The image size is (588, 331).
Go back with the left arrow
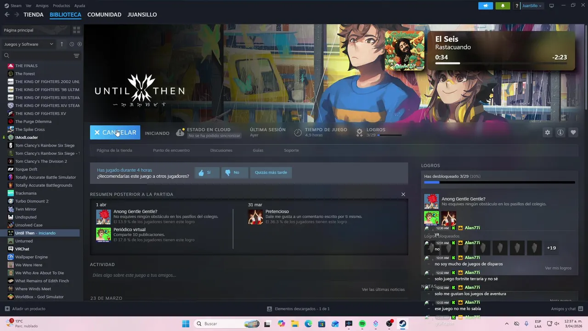click(x=7, y=15)
